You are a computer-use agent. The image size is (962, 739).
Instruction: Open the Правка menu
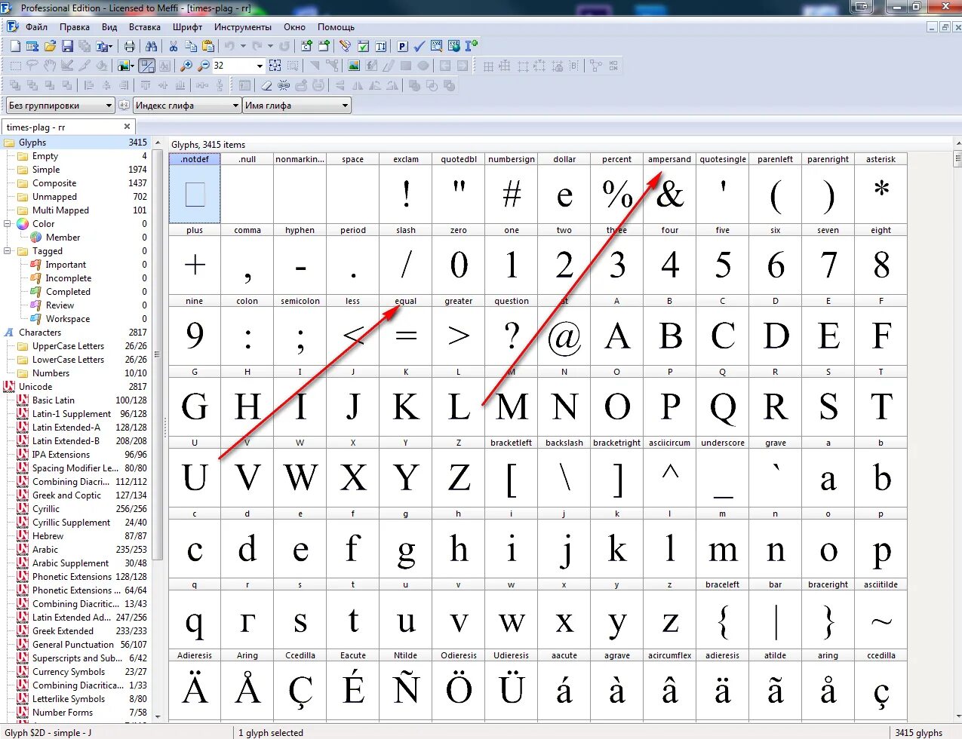75,26
